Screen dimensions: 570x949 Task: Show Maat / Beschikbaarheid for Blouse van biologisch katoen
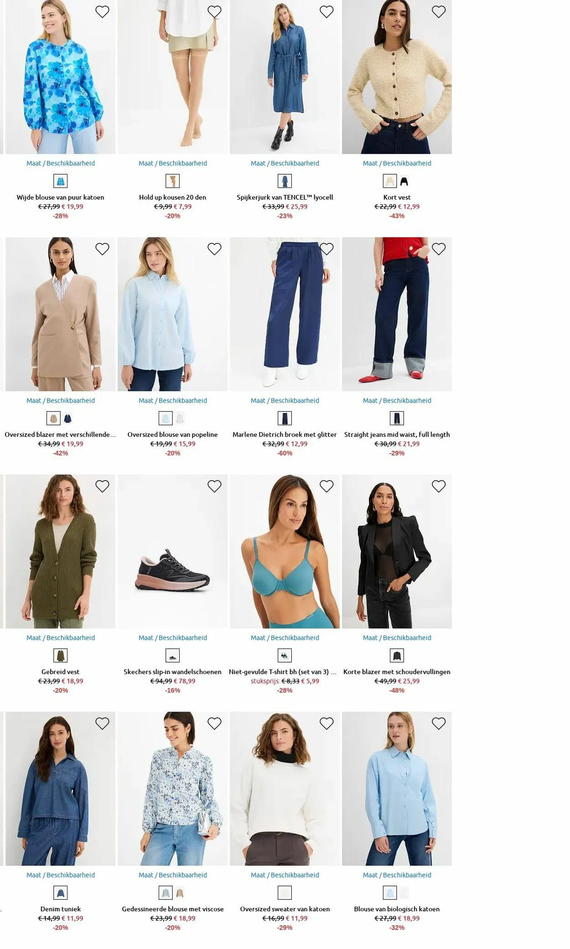[397, 875]
